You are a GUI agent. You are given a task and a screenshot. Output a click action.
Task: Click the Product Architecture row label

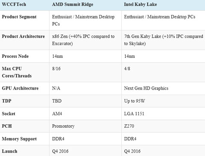coord(23,36)
